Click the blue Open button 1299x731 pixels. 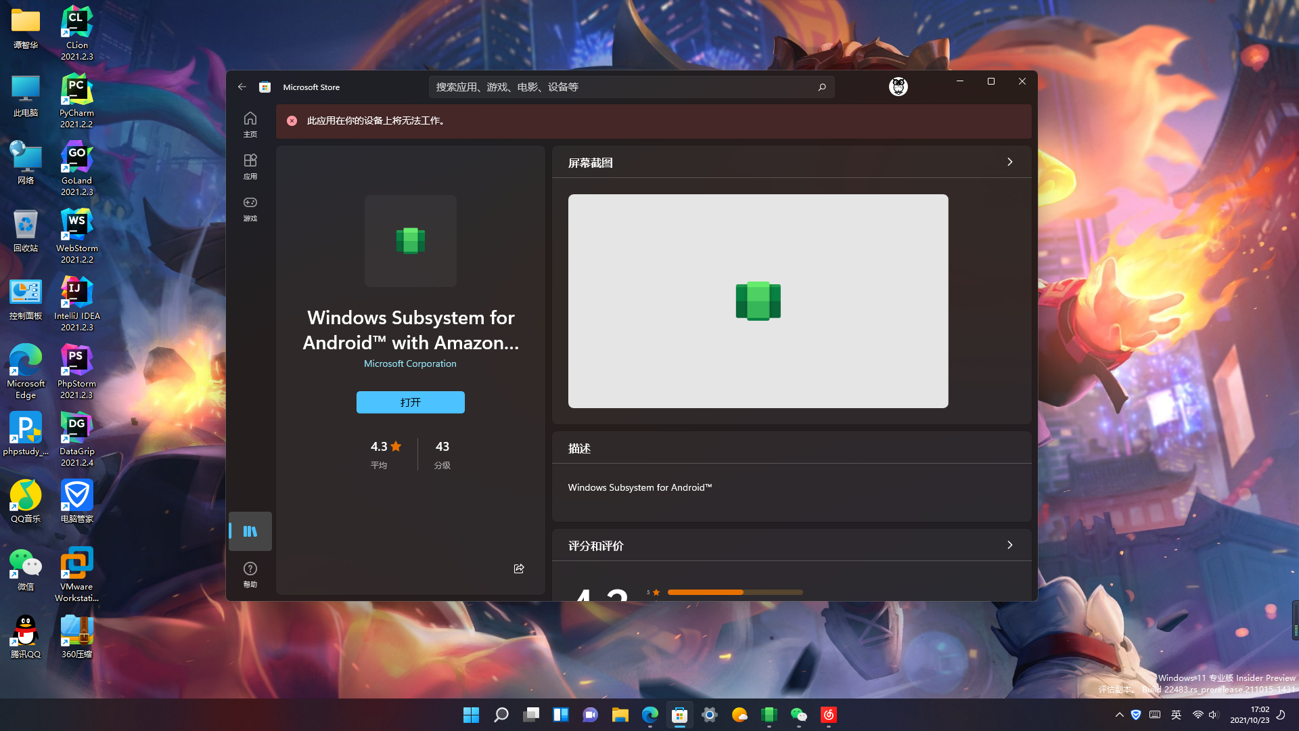410,402
